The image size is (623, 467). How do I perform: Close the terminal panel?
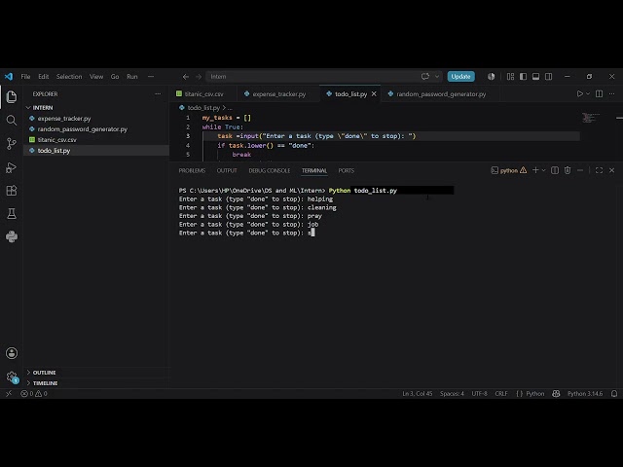pyautogui.click(x=612, y=170)
